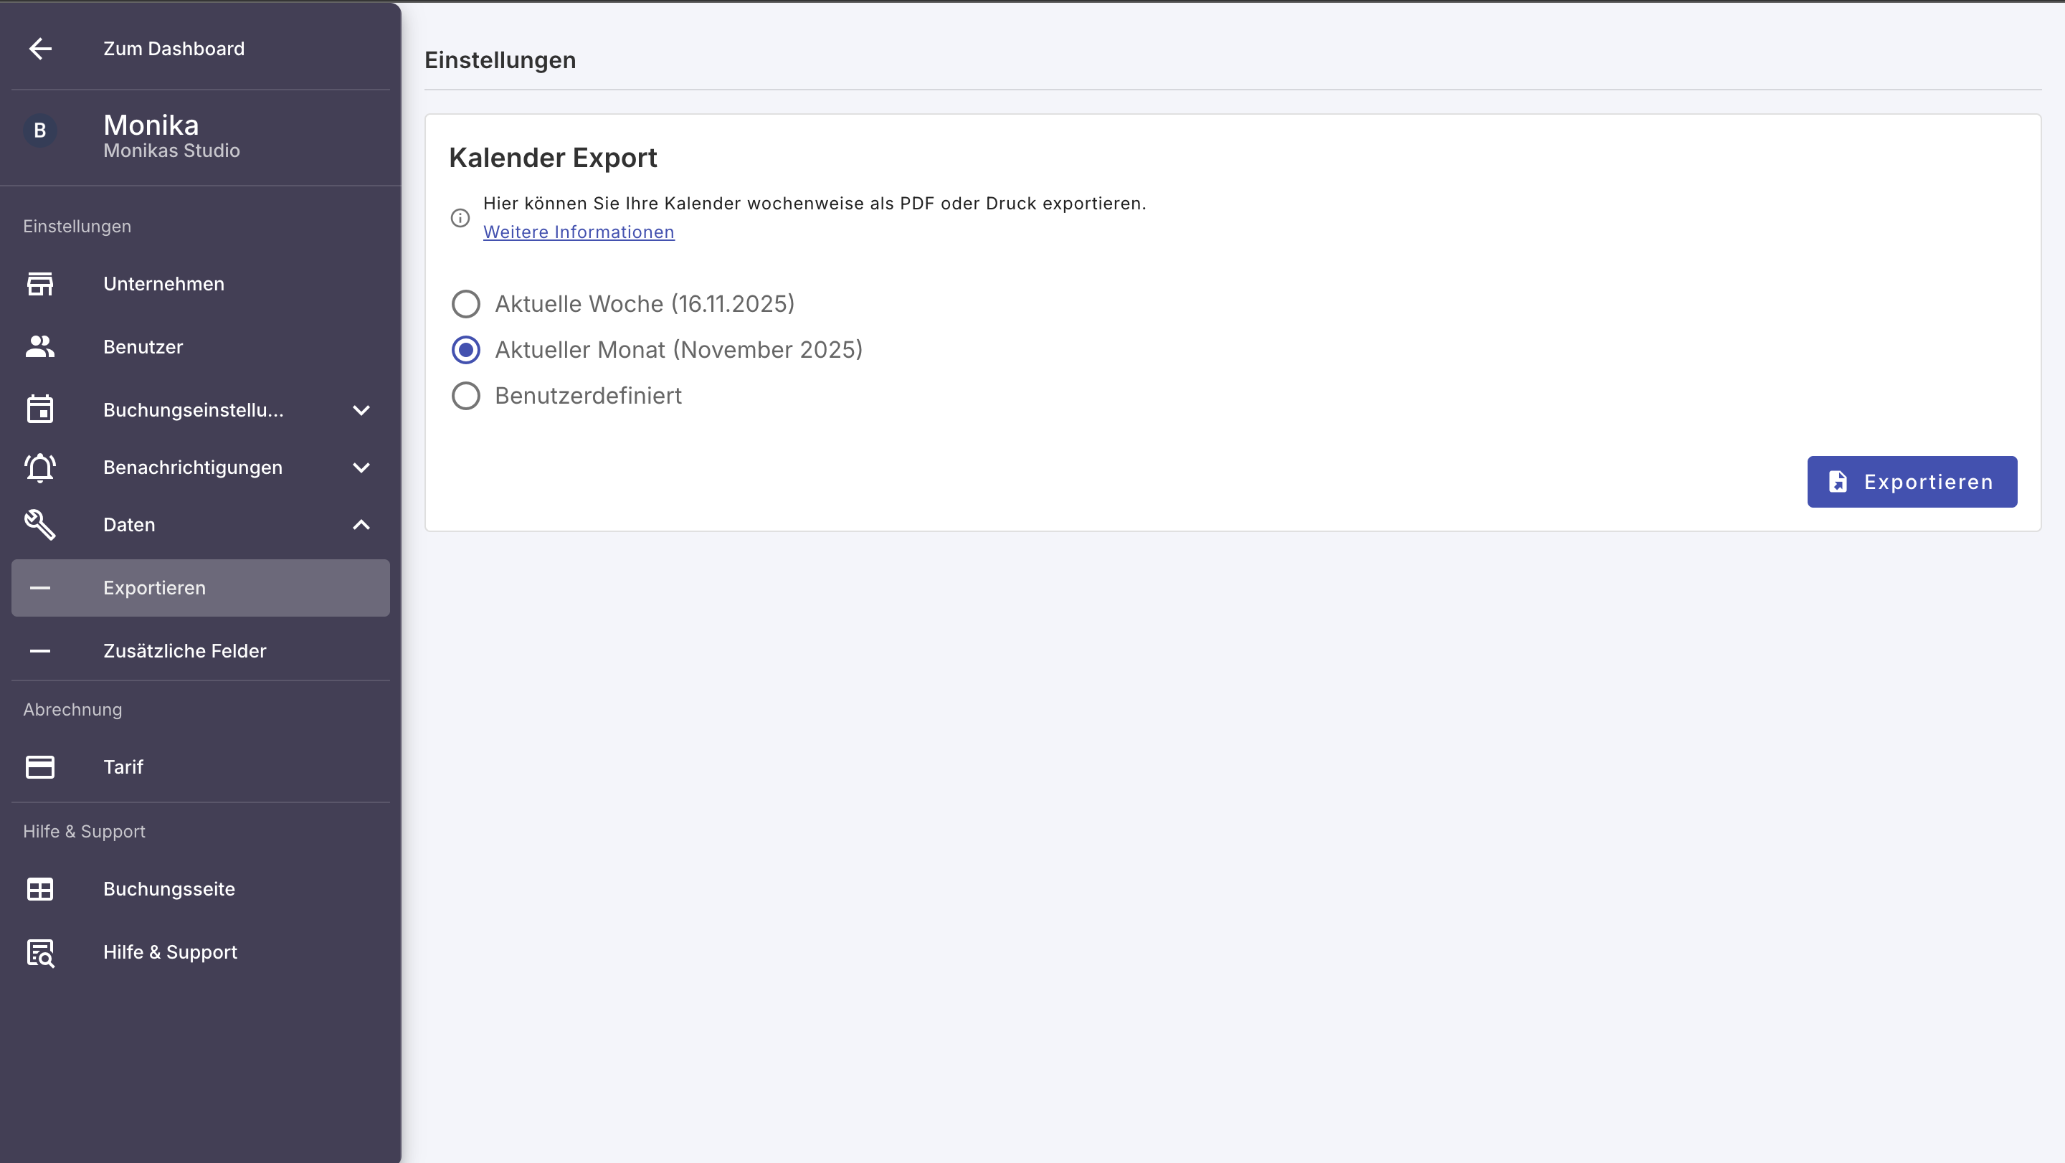Click the Daten wrench icon
Screen dimensions: 2065x1163
40,525
